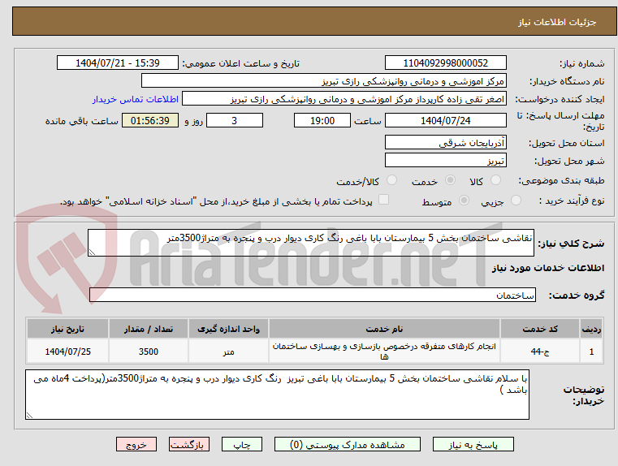Viewport: 618px width, 466px height.
Task: Click the need date cell 1404/07/25
Action: tap(67, 352)
